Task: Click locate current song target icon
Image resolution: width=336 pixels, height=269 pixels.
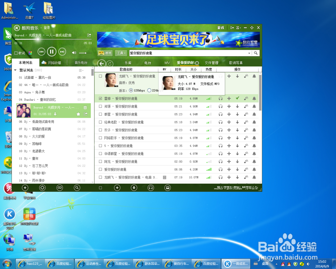Action: [42, 188]
